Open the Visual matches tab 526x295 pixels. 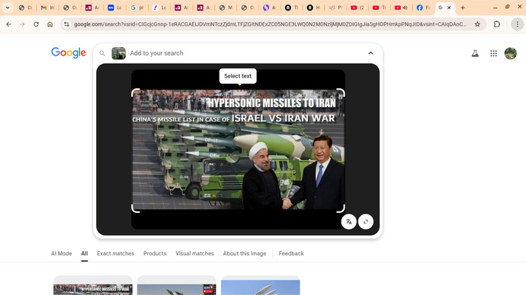(x=194, y=253)
